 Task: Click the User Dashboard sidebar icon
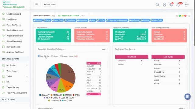pos(3,47)
